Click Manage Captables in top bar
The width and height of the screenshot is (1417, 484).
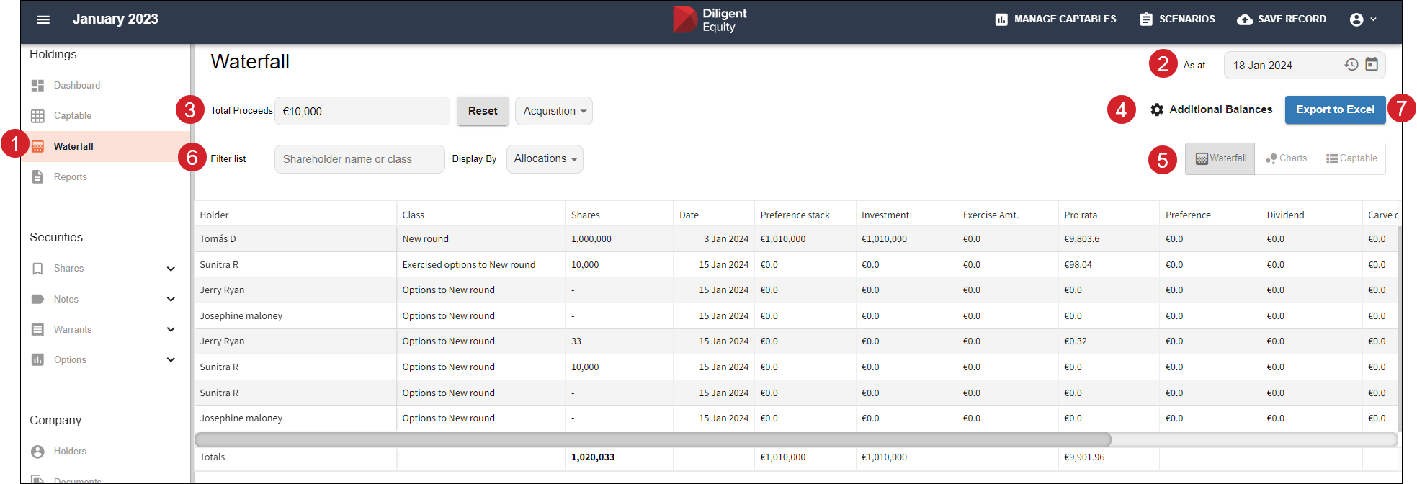pyautogui.click(x=1056, y=19)
